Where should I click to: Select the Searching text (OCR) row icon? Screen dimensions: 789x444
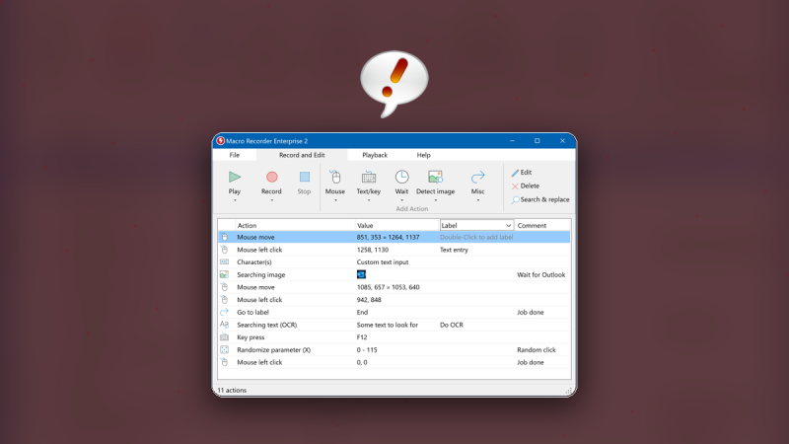[225, 325]
